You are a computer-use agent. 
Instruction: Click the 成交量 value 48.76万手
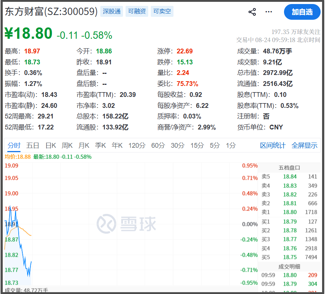pyautogui.click(x=277, y=51)
